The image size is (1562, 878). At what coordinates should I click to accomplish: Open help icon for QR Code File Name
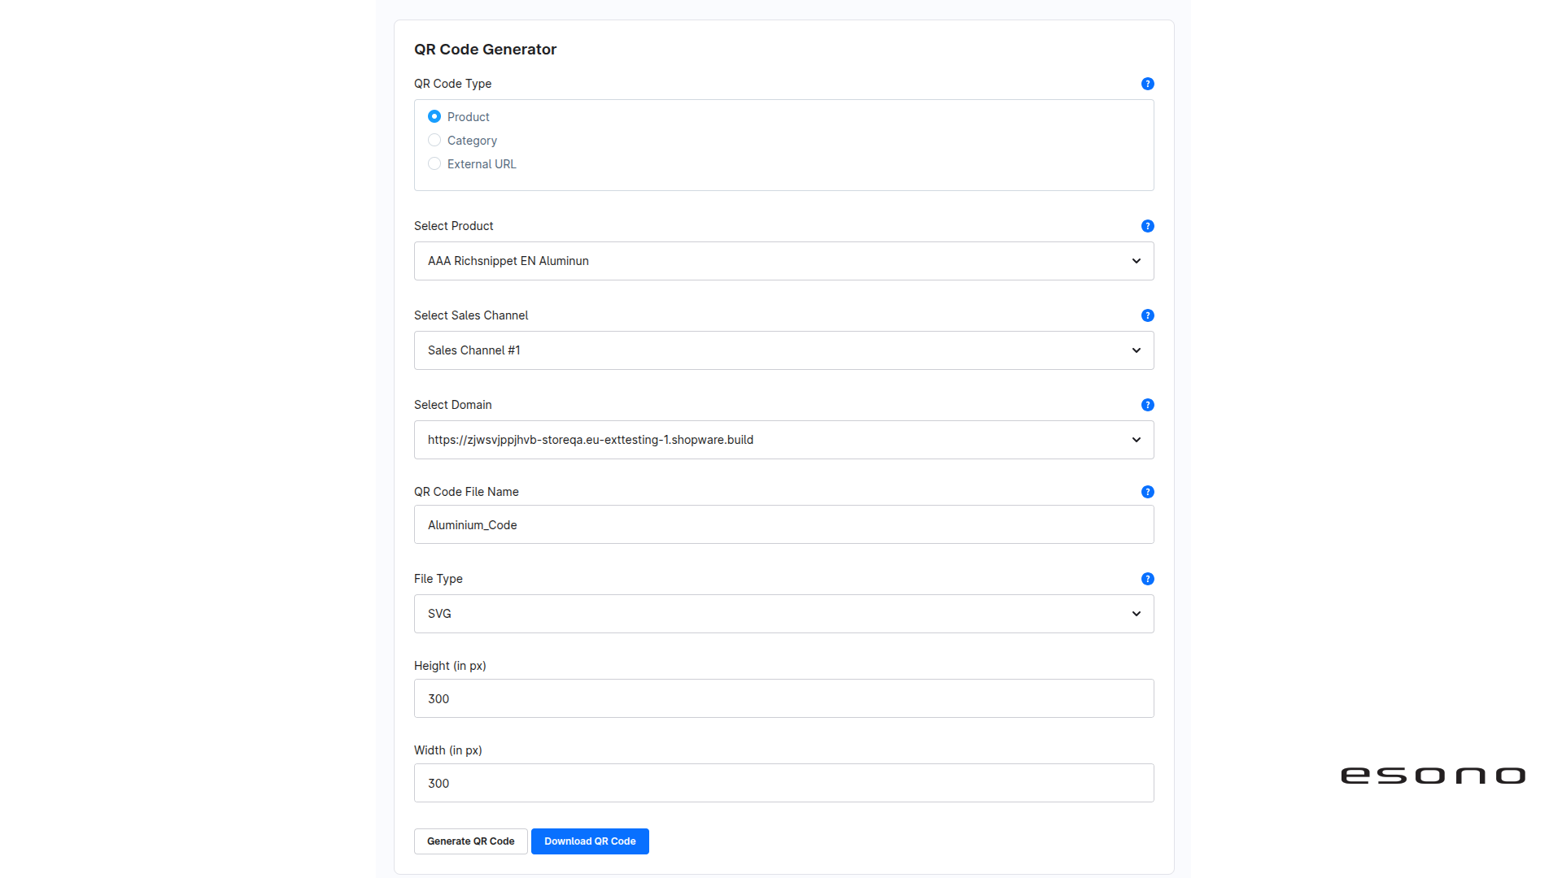point(1147,492)
